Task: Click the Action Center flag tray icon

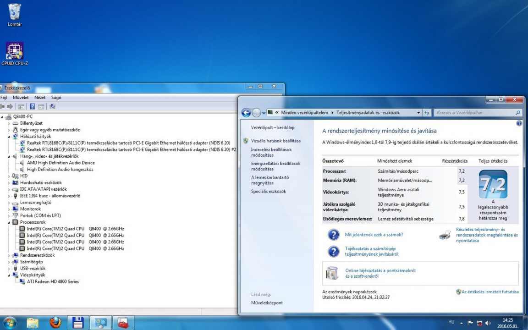Action: tap(470, 323)
